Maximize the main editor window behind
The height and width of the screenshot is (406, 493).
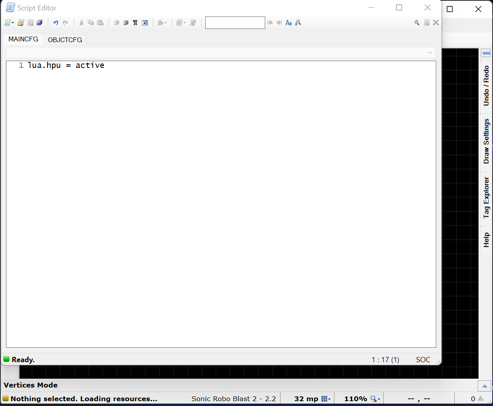pos(450,9)
